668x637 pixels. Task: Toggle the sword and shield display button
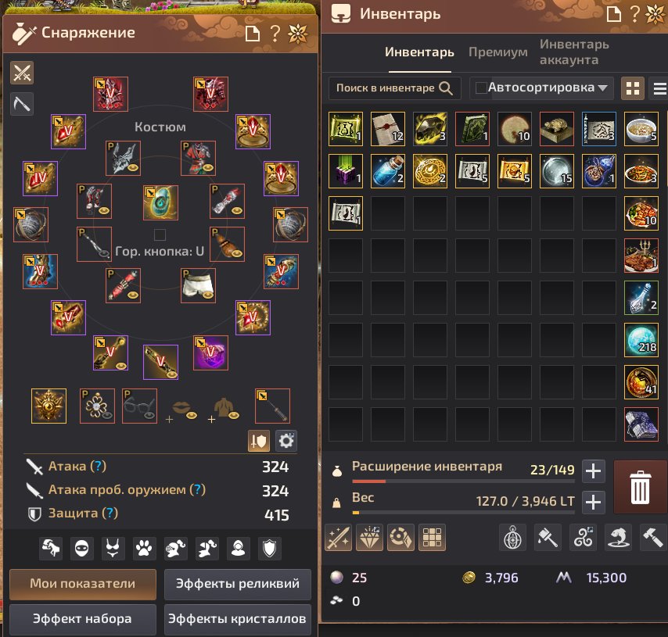click(x=259, y=441)
